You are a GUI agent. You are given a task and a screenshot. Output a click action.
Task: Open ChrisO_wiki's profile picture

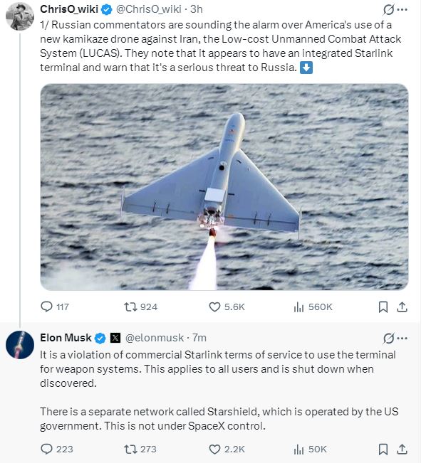pos(19,17)
